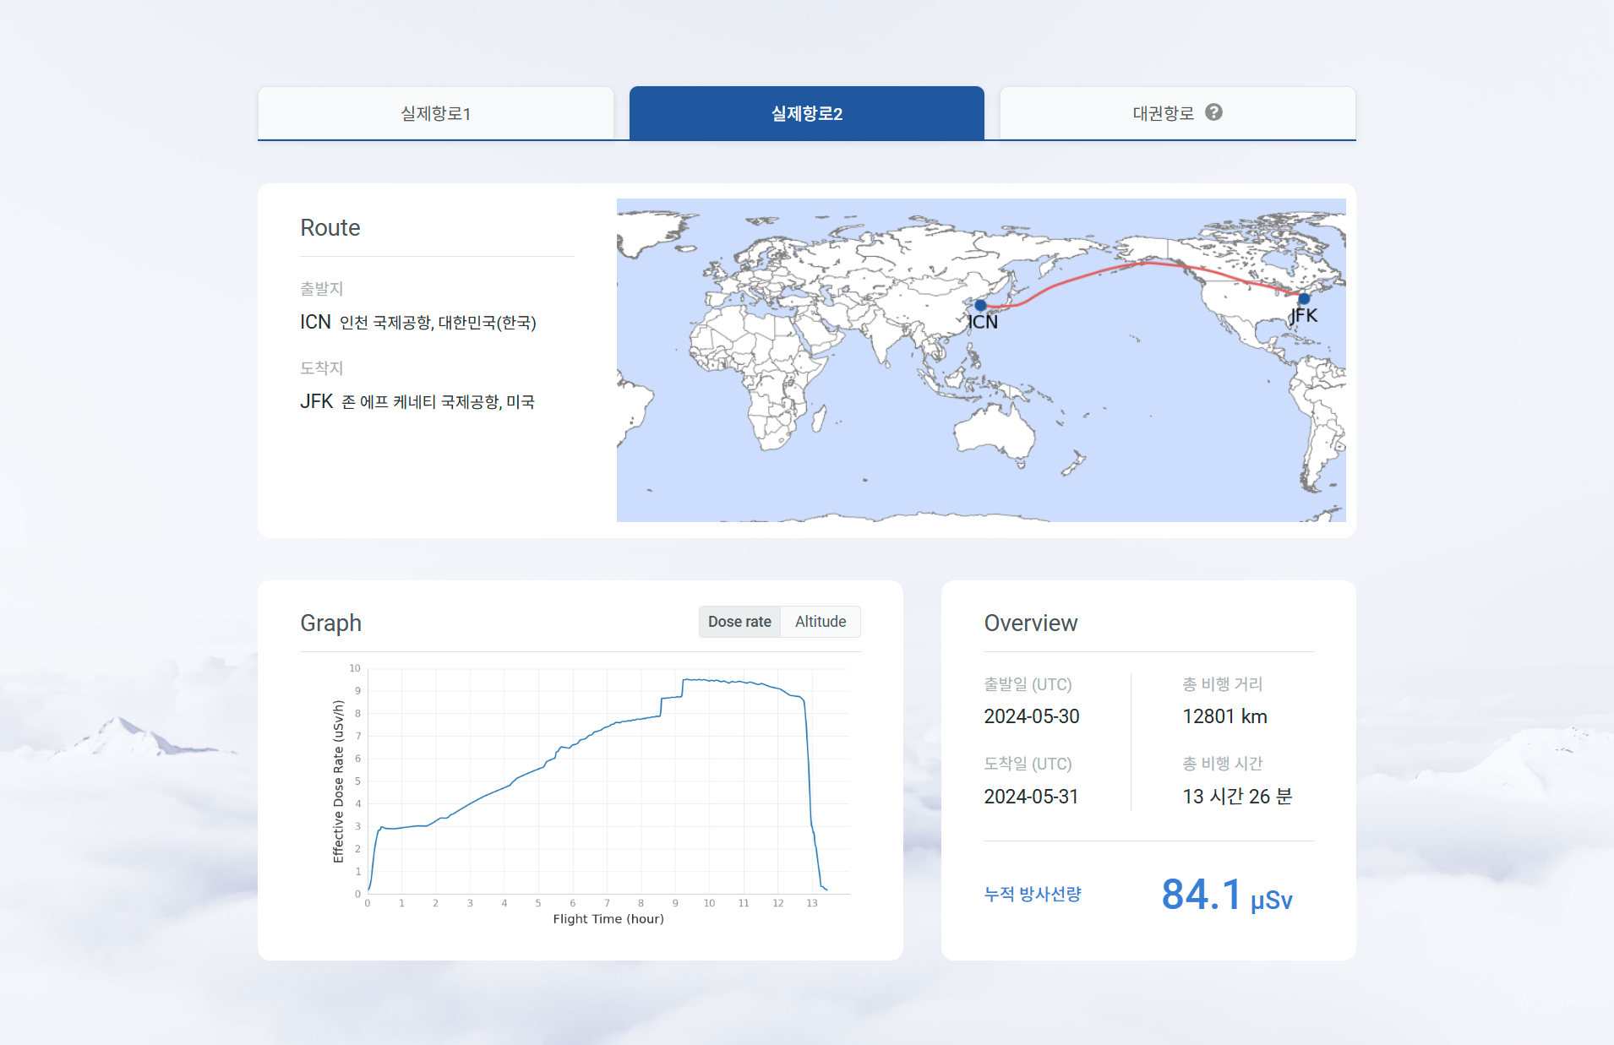Viewport: 1614px width, 1045px height.
Task: Click the 'Effective Dose Rate (uSv/h)' axis label
Action: (338, 781)
